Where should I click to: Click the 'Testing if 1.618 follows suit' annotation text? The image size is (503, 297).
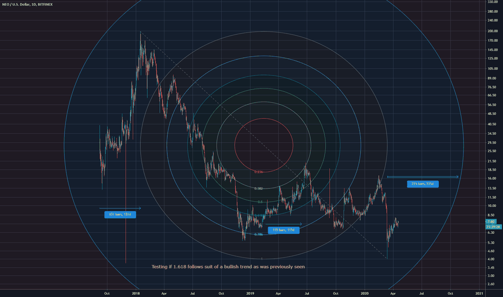tap(228, 267)
